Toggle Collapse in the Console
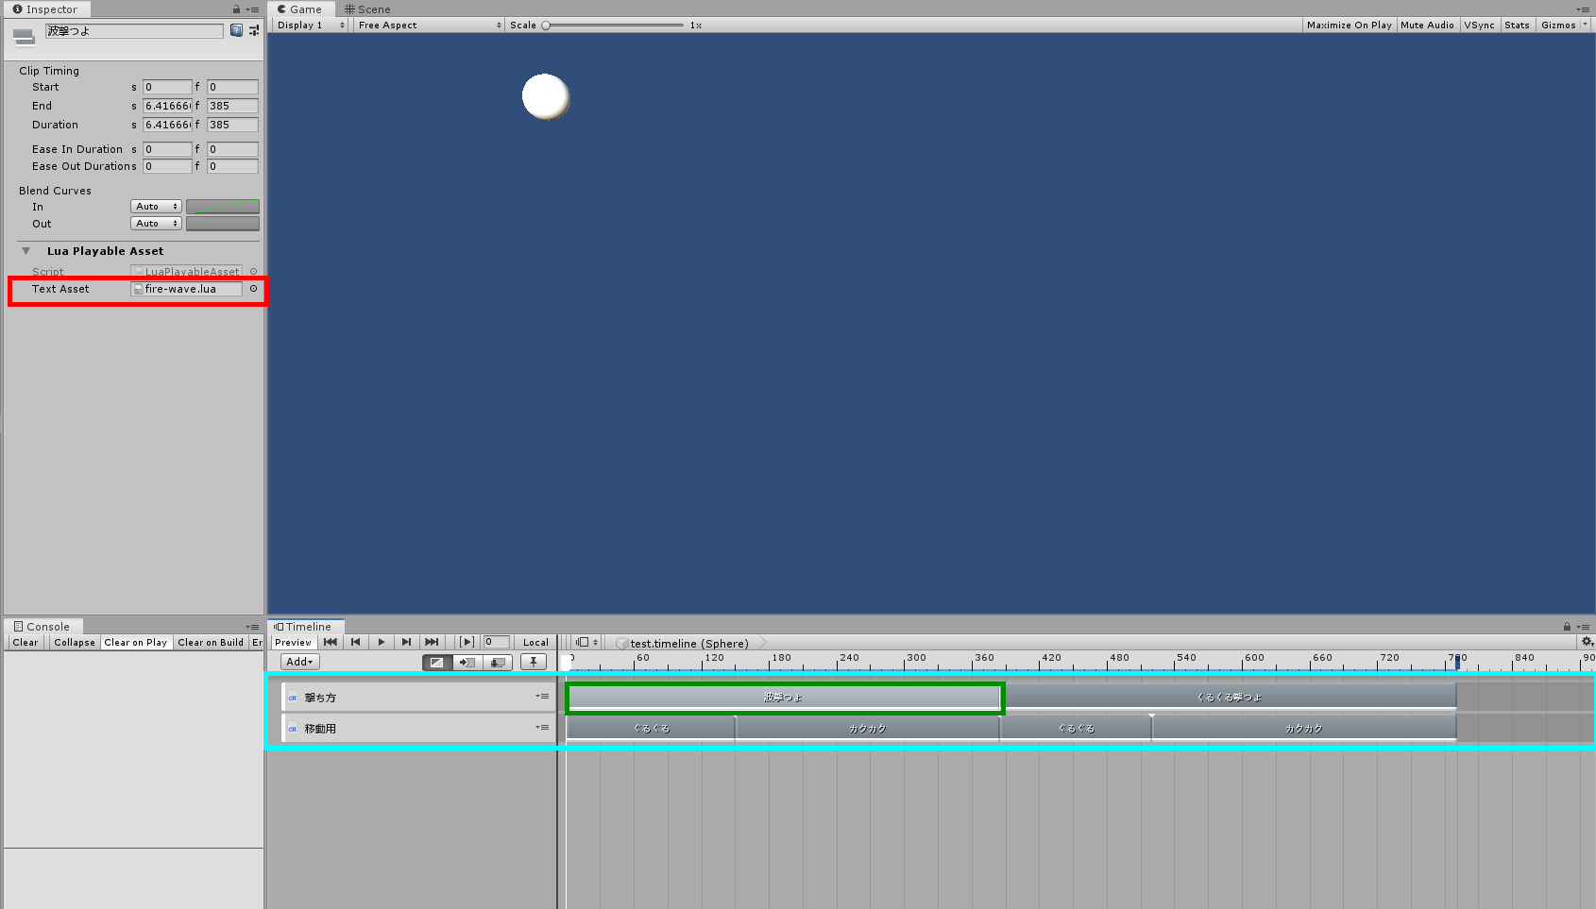This screenshot has height=909, width=1596. click(x=75, y=643)
